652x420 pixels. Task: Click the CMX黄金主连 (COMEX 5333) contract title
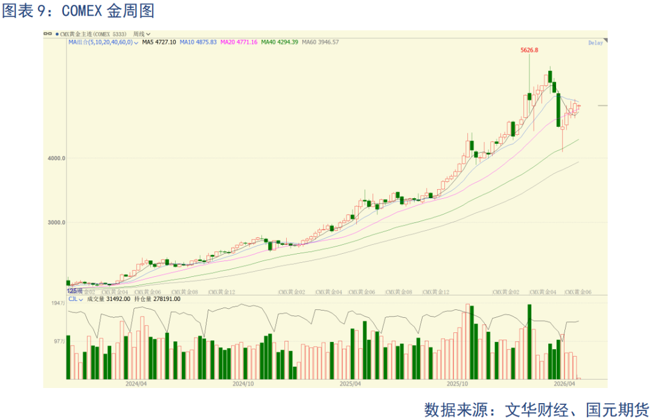pos(93,34)
